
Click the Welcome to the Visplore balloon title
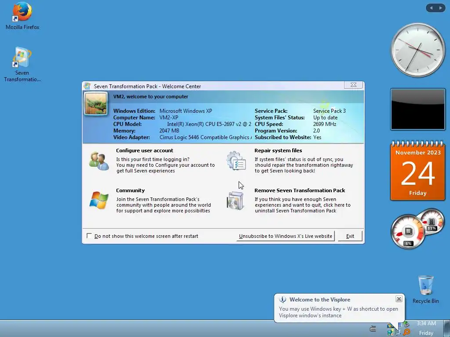pos(320,299)
